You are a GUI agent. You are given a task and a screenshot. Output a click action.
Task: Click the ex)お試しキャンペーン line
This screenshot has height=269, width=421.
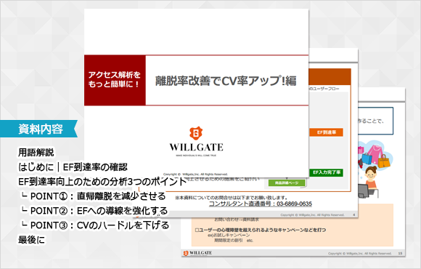pos(229,235)
